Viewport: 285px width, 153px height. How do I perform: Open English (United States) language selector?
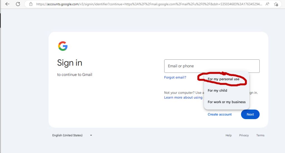[67, 135]
